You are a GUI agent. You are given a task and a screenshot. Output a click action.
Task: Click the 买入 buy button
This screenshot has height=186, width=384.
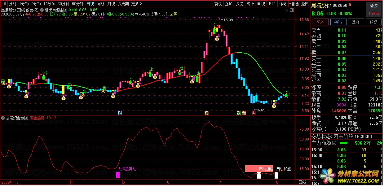(x=320, y=22)
